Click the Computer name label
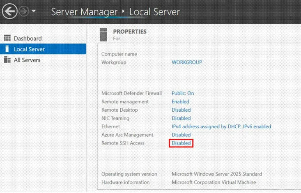This screenshot has width=301, height=193. (x=119, y=54)
